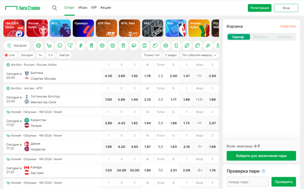This screenshot has height=189, width=304.
Task: Select the baseball sport icon
Action: (145, 46)
